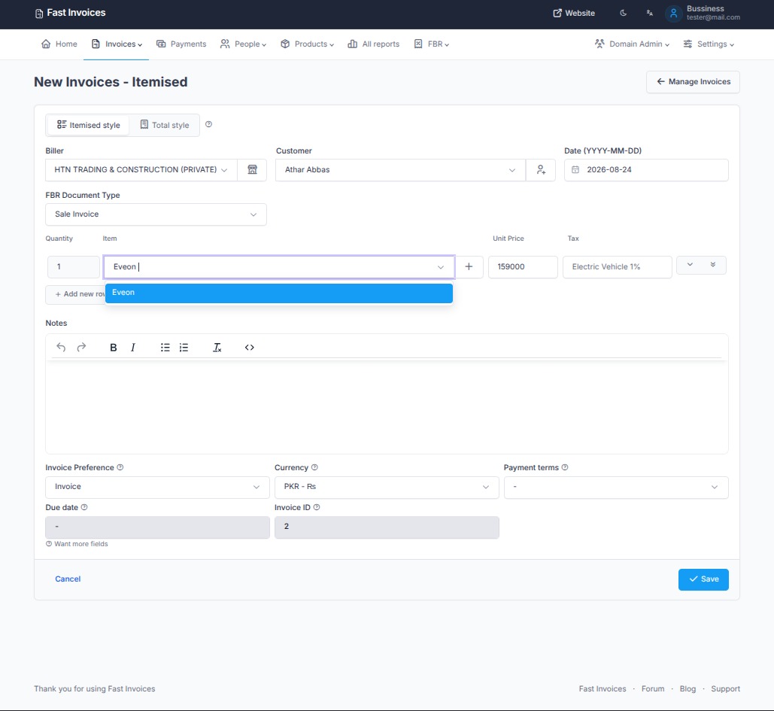Screen dimensions: 774x711
Task: Clear formatting in notes editor
Action: [217, 348]
